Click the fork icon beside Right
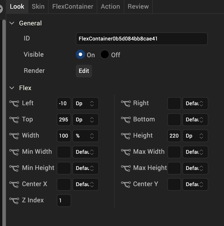Screen dimensions: 224x226 [126, 103]
